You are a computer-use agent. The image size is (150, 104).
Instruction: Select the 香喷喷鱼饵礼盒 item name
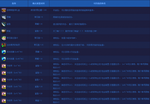coord(13,10)
